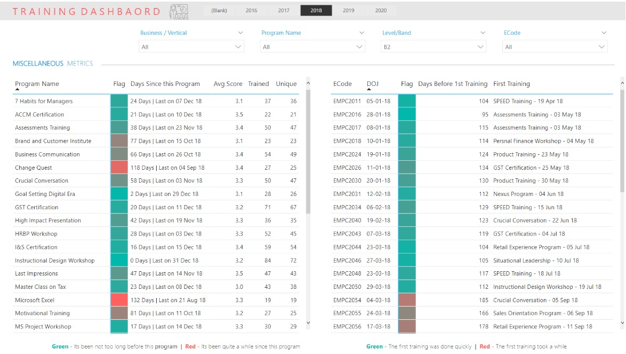Open the Level/Band dropdown showing B2
Viewport: 626px width, 354px height.
[x=433, y=47]
